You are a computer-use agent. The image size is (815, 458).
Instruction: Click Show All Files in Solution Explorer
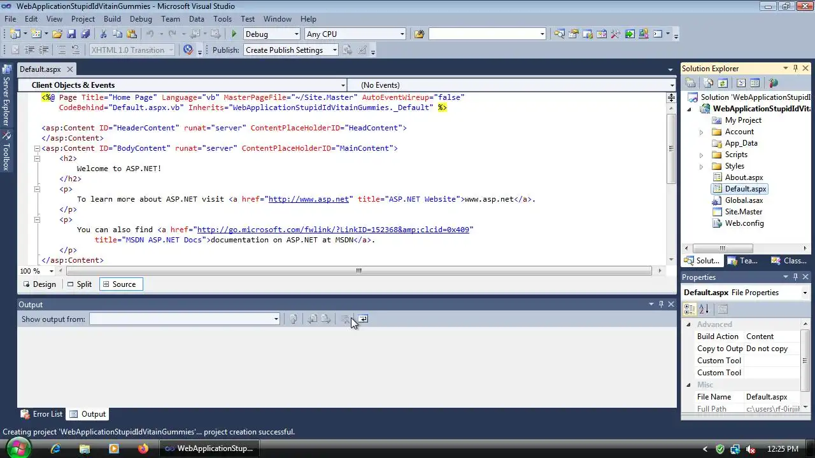click(x=708, y=83)
